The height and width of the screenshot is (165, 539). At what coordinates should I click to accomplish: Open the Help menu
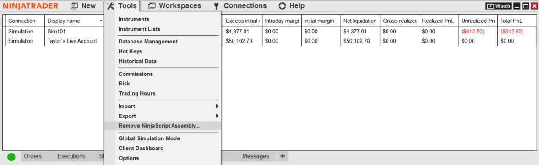click(x=292, y=6)
